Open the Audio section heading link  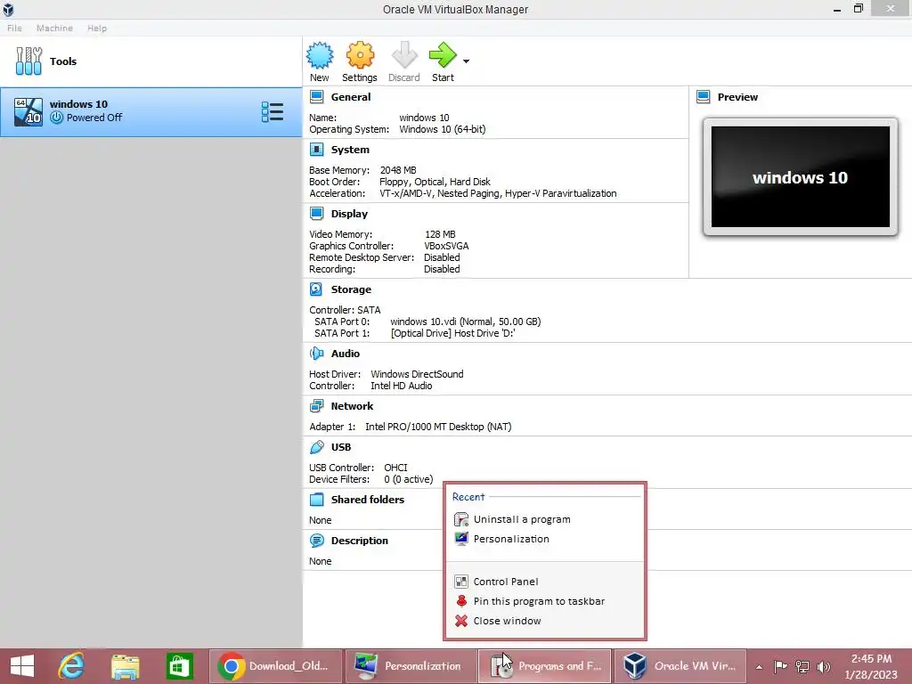click(x=346, y=353)
